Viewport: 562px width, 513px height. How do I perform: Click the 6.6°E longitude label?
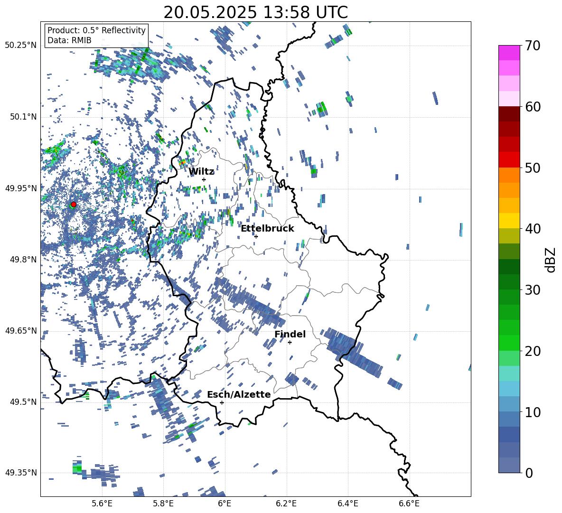409,504
